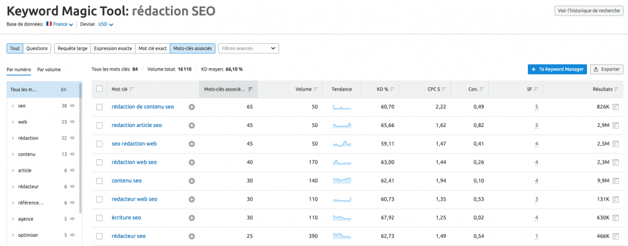Select 'Tous les mots-clés' group row
Viewport: 628px width, 246px height.
pyautogui.click(x=42, y=89)
